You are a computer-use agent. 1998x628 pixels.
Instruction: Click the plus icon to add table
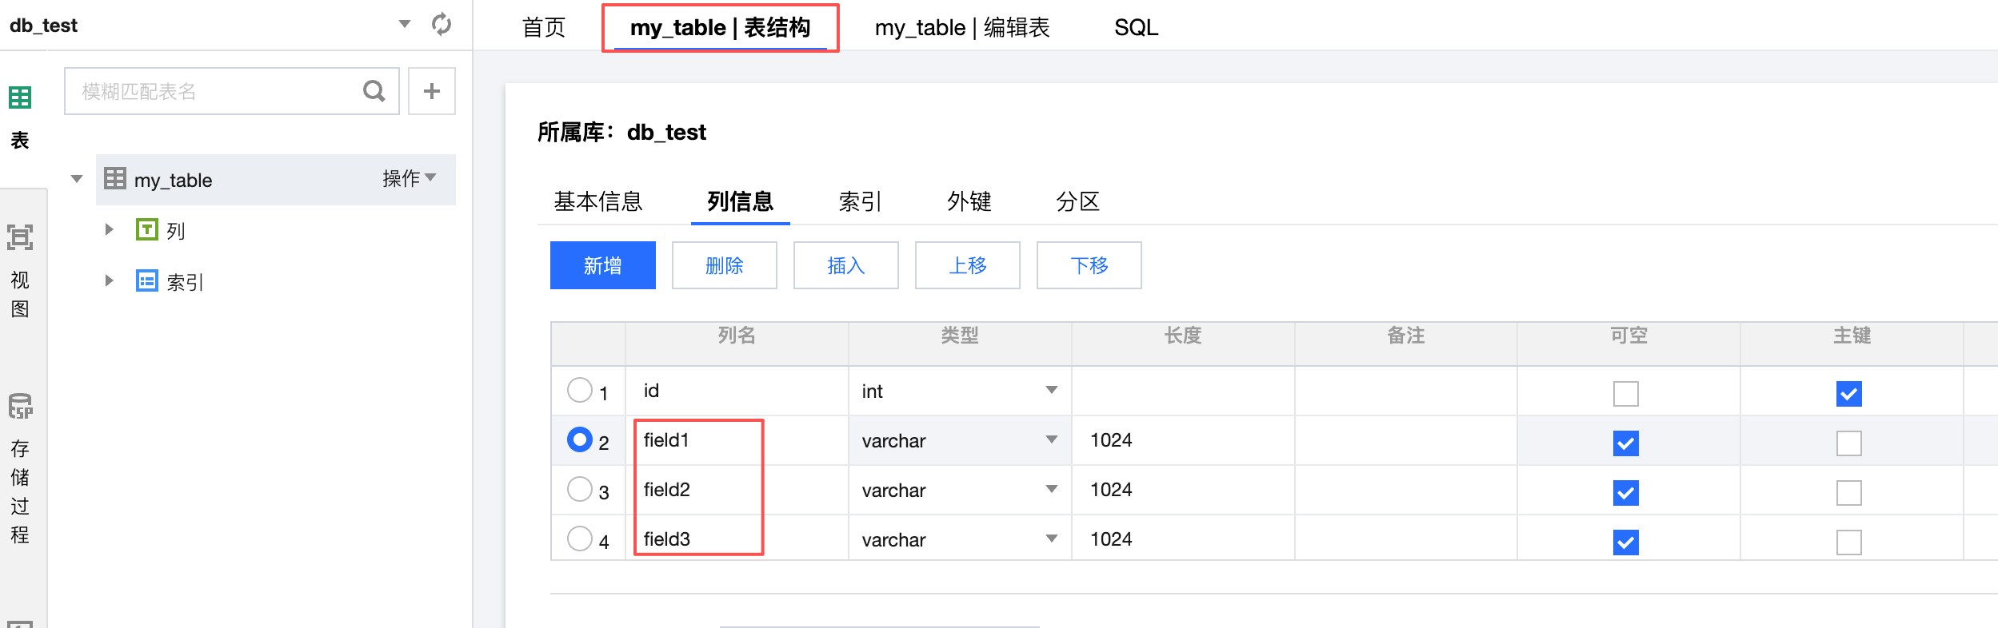432,91
